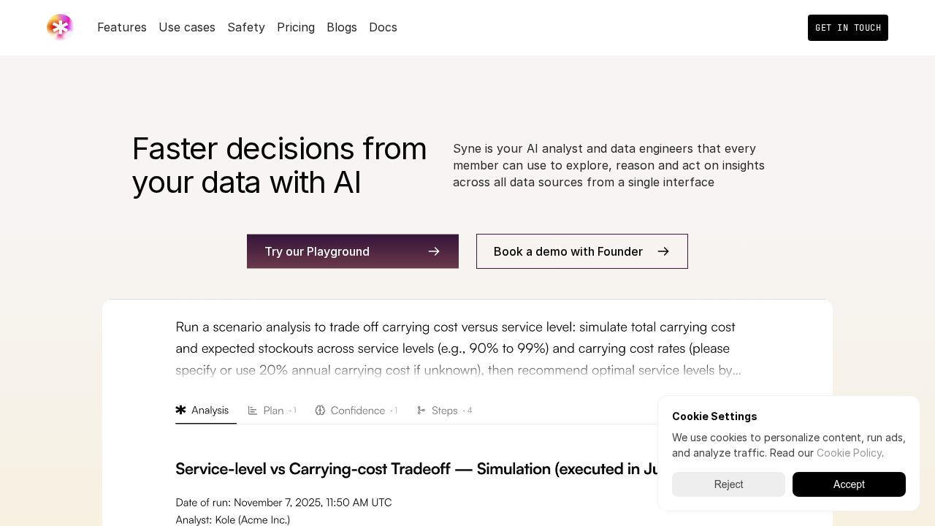Viewport: 935px width, 526px height.
Task: Accept cookies in Cookie Settings
Action: tap(849, 484)
